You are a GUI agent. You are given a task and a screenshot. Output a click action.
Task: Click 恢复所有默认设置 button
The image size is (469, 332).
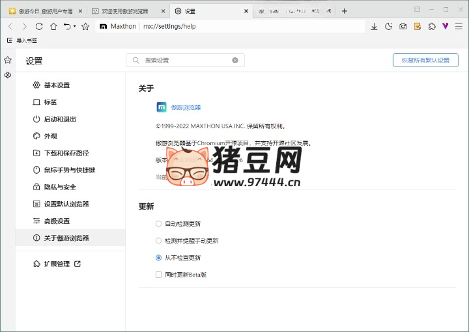pyautogui.click(x=425, y=61)
